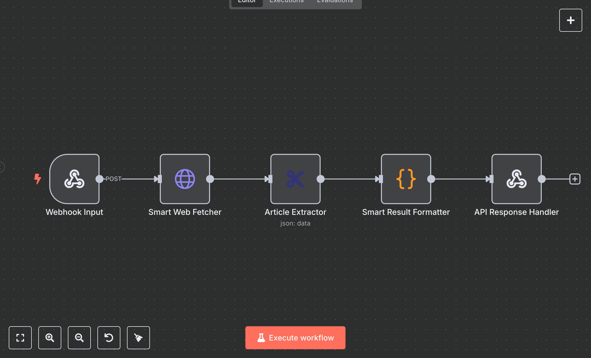This screenshot has height=358, width=591.
Task: Click the Smart Web Fetcher globe icon
Action: [185, 179]
